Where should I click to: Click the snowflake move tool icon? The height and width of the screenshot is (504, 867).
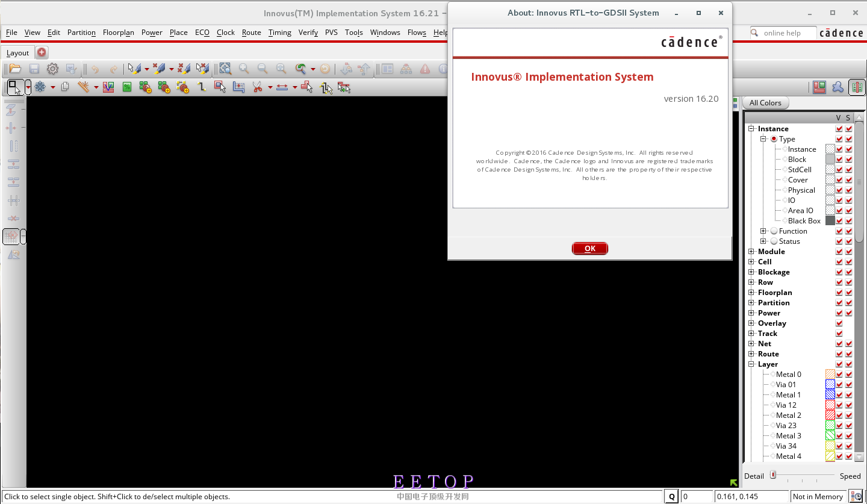(40, 87)
